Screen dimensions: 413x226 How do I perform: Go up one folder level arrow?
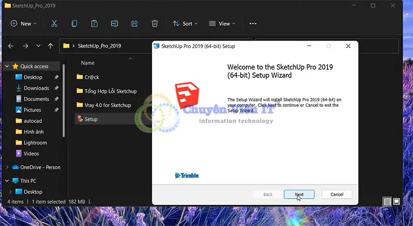(50, 46)
